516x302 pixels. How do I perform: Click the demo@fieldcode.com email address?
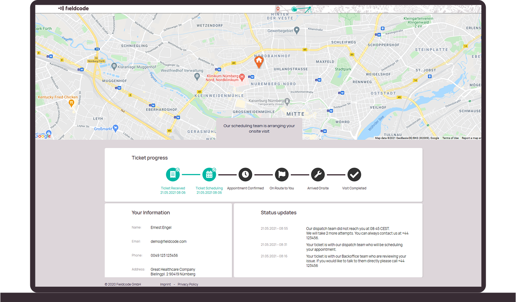pyautogui.click(x=168, y=241)
